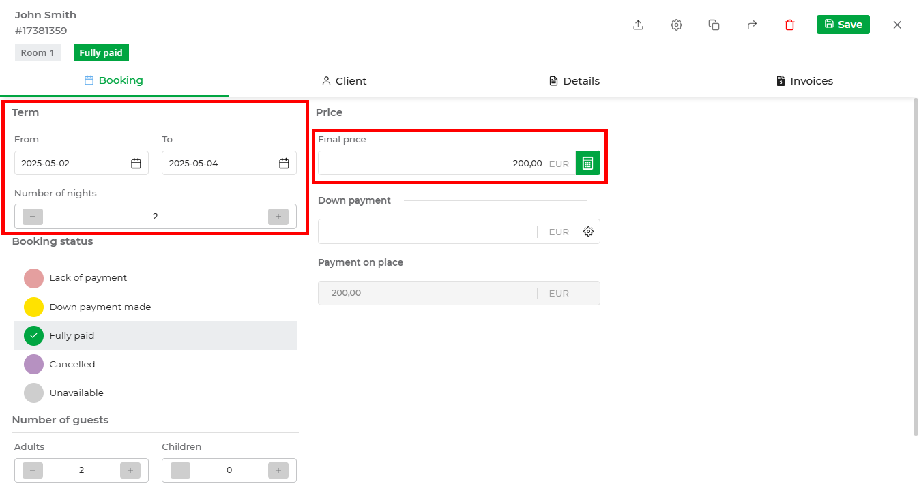
Task: Click the Down payment input field
Action: [x=428, y=232]
